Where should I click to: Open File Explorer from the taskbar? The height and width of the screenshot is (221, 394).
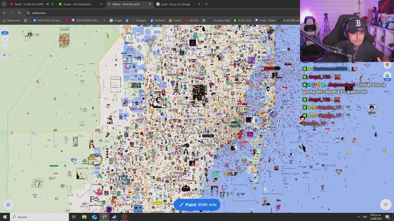[x=84, y=217]
